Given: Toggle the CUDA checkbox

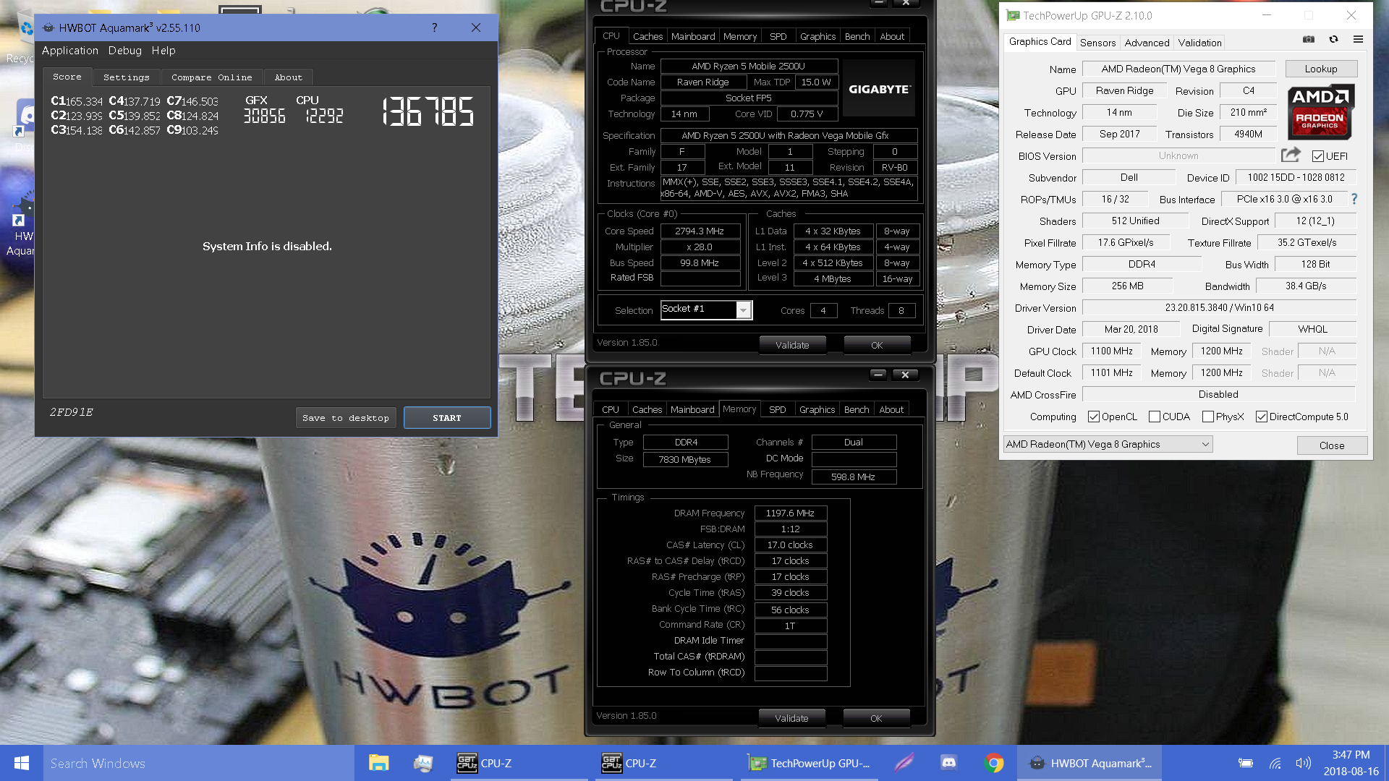Looking at the screenshot, I should point(1155,417).
